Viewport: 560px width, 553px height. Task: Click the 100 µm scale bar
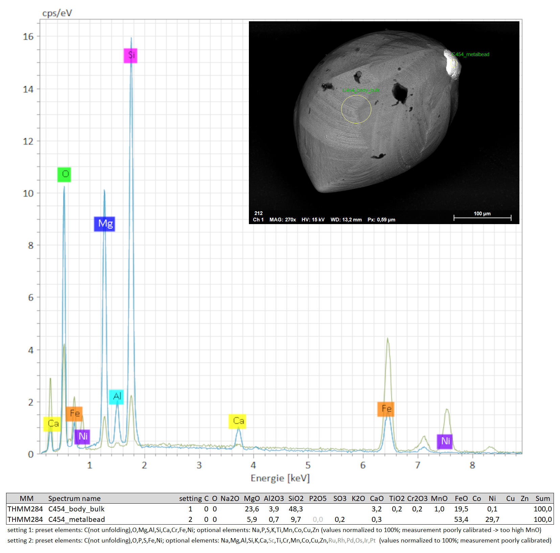482,217
